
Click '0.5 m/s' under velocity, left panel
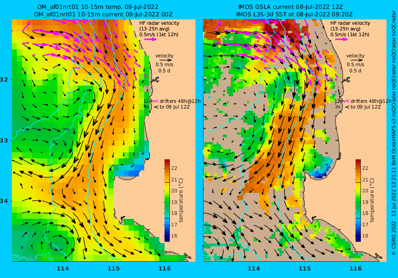[x=165, y=64]
